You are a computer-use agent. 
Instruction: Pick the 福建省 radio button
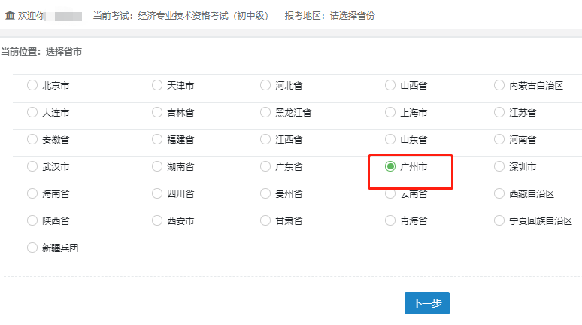[x=156, y=139]
